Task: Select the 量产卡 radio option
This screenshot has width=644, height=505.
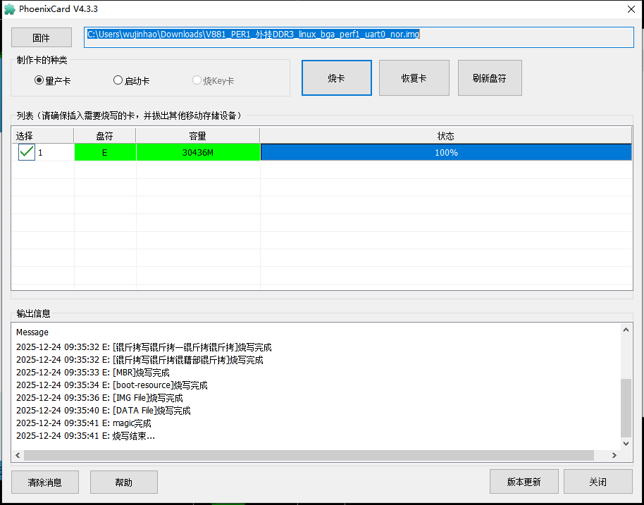Action: 39,80
